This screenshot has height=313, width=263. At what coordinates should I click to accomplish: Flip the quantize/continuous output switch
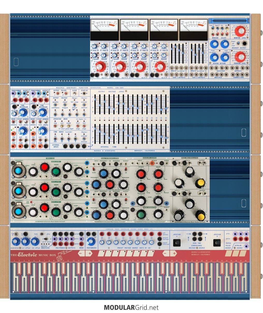(x=56, y=105)
